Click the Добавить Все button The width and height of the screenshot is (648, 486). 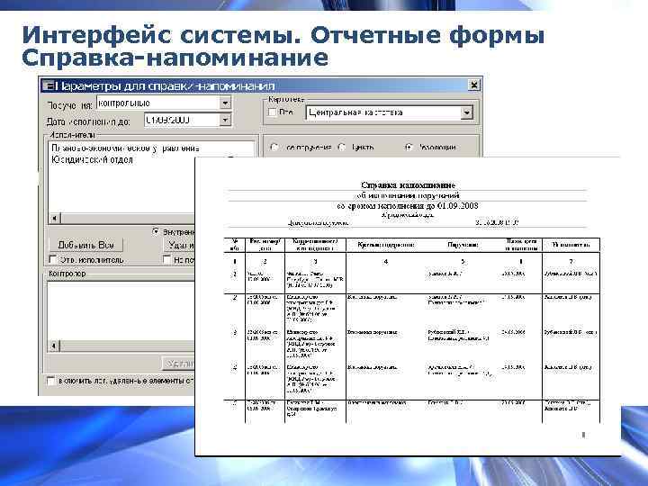point(86,245)
